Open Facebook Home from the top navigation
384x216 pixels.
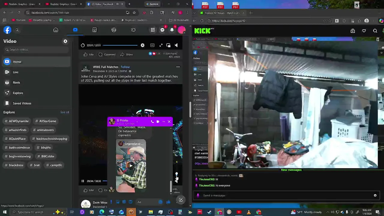click(x=56, y=30)
